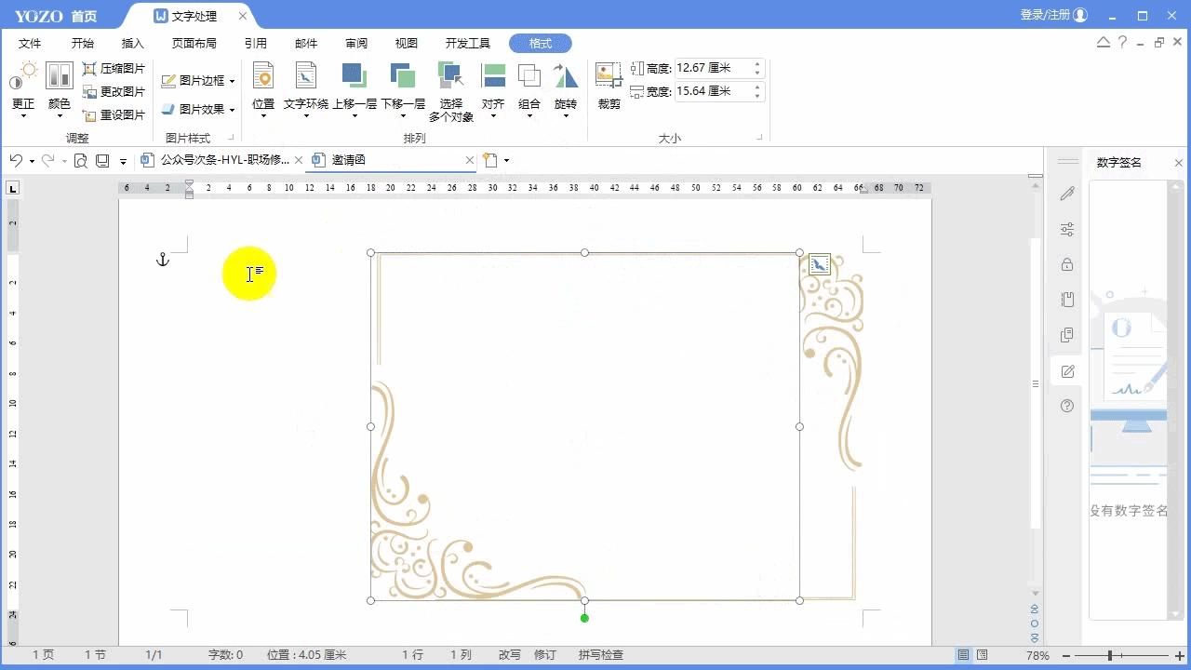This screenshot has height=670, width=1191.
Task: Switch to the 公众号次条-HYL document tab
Action: click(x=223, y=160)
